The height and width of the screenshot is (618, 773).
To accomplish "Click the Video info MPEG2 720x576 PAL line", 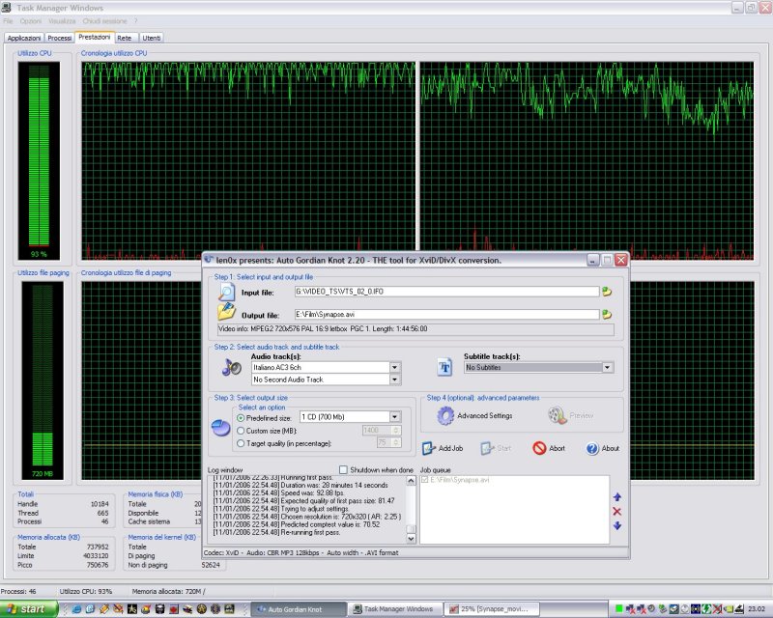I will 415,329.
